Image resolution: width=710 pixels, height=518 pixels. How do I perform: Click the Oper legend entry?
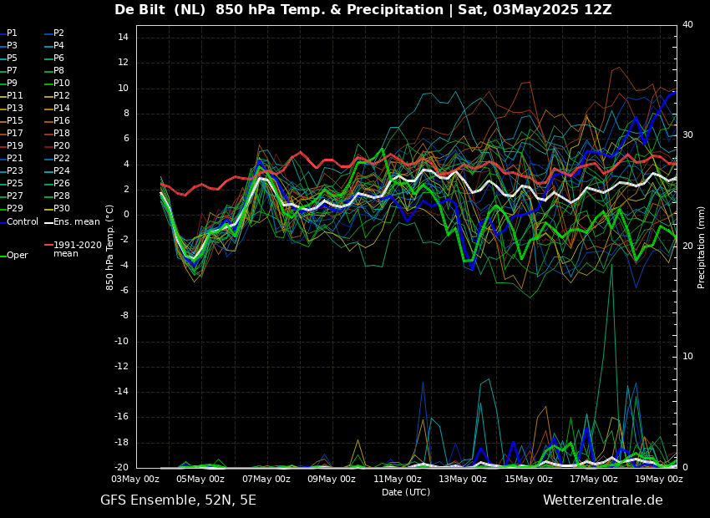(17, 256)
